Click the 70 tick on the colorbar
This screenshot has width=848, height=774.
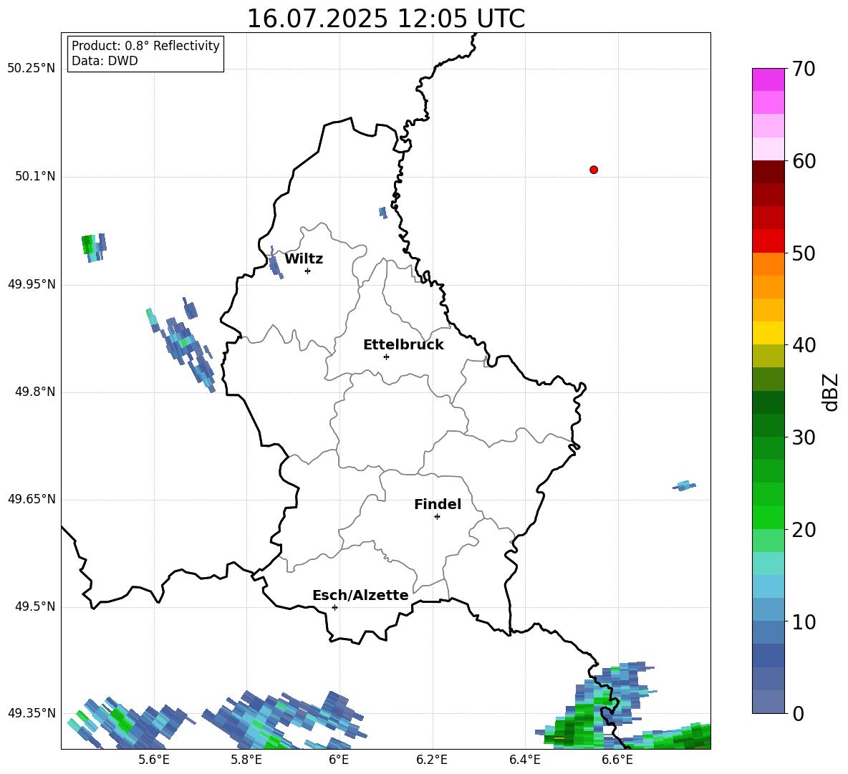coord(804,69)
